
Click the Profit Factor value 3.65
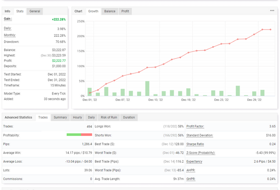(273, 126)
